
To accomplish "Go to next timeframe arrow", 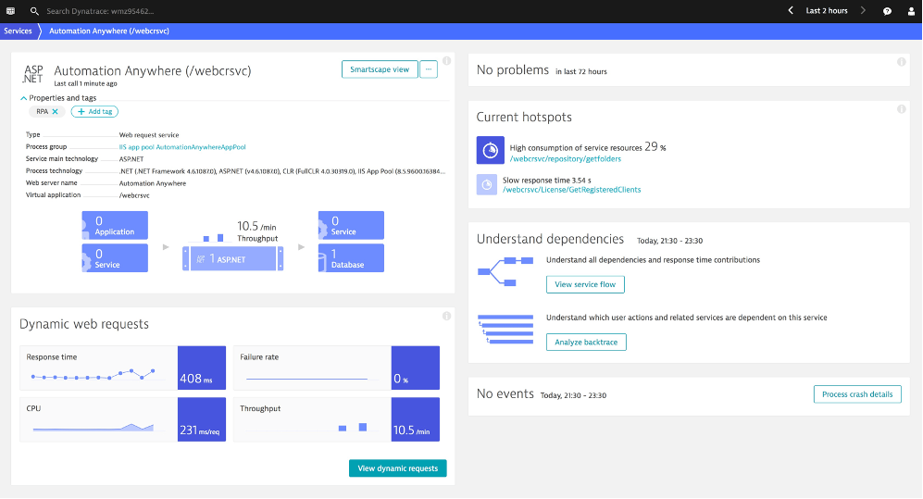I will 863,10.
